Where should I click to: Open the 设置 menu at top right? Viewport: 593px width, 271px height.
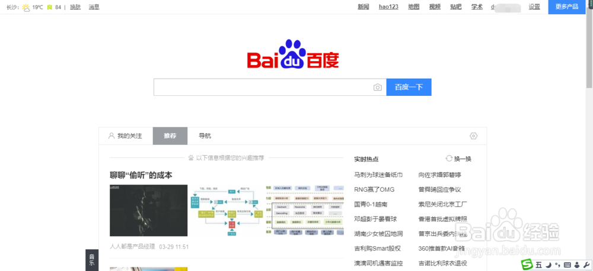click(x=534, y=7)
